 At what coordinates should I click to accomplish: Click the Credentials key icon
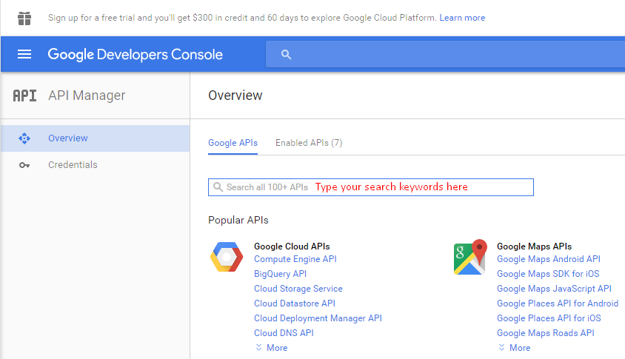pos(24,165)
